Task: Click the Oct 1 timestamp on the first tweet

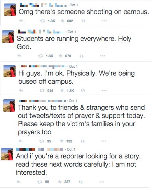Action: click(x=73, y=5)
